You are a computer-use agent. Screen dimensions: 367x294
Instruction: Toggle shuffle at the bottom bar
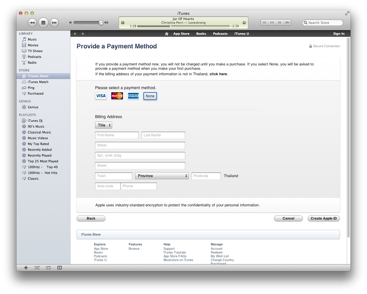coord(37,268)
